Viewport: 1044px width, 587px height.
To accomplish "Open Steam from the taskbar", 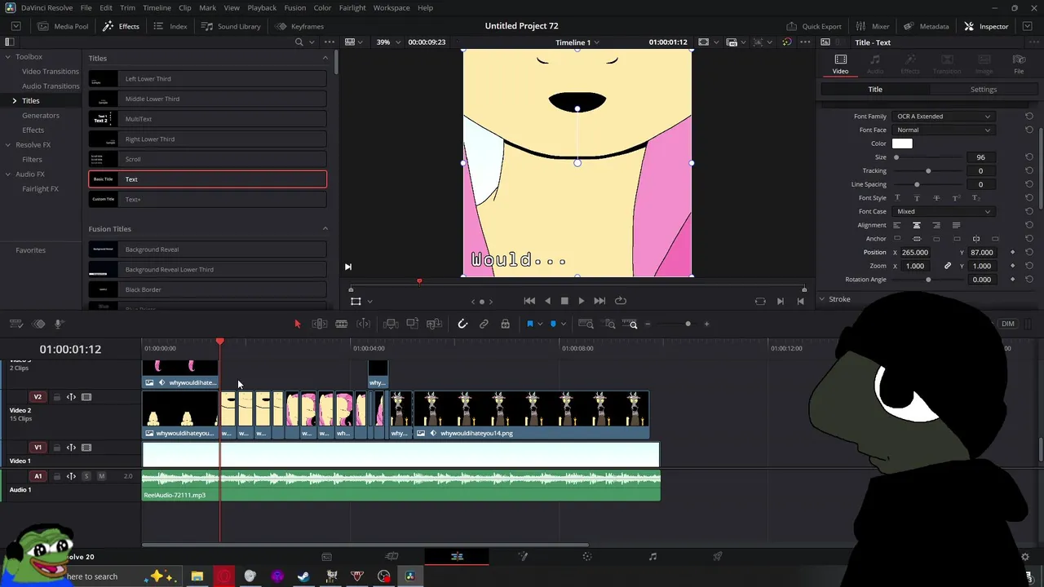I will pos(303,576).
